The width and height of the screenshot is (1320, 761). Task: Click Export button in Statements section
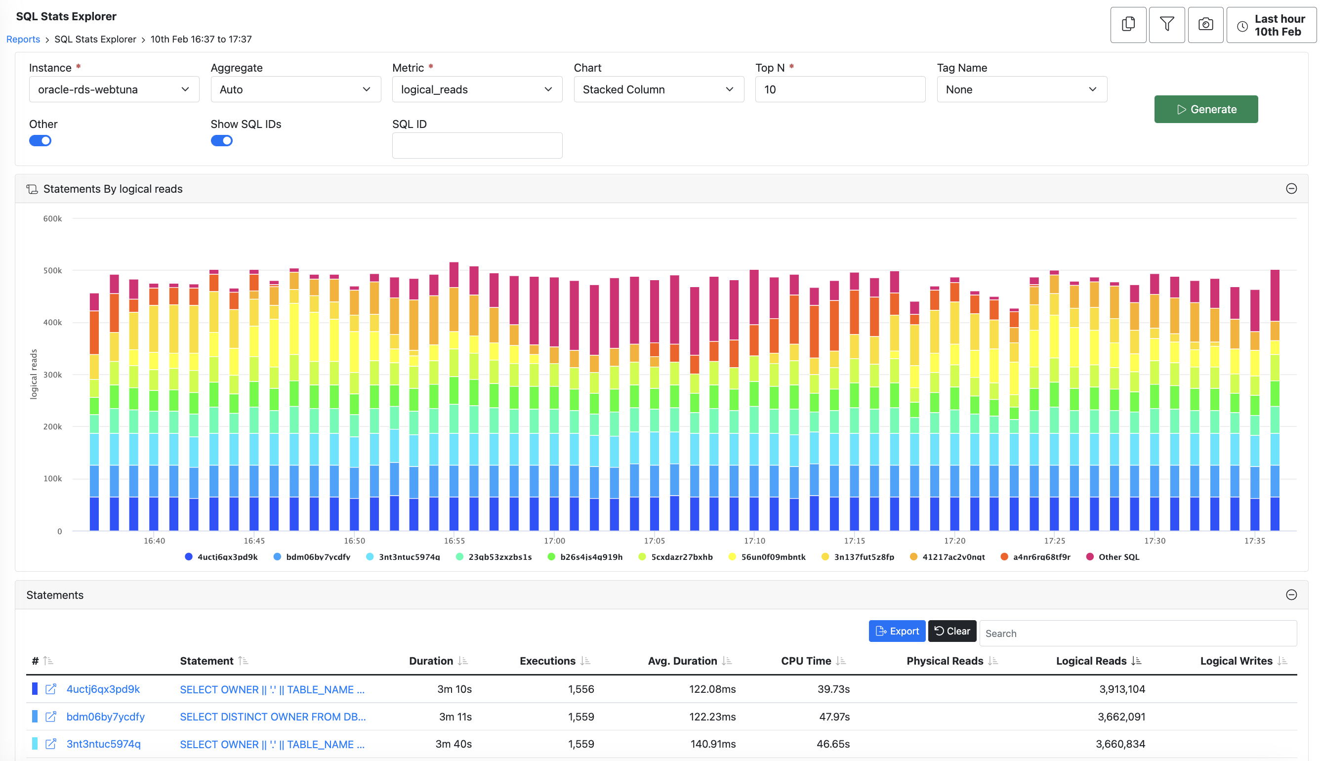[897, 632]
